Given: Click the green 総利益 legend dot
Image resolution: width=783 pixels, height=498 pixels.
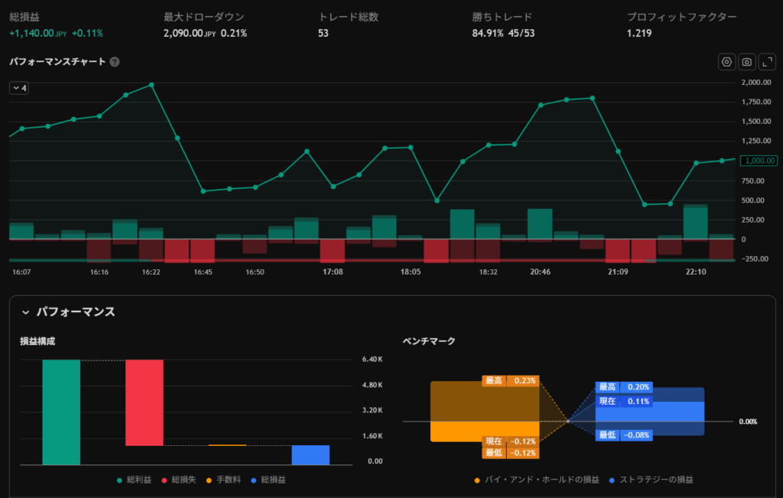Looking at the screenshot, I should pyautogui.click(x=119, y=480).
